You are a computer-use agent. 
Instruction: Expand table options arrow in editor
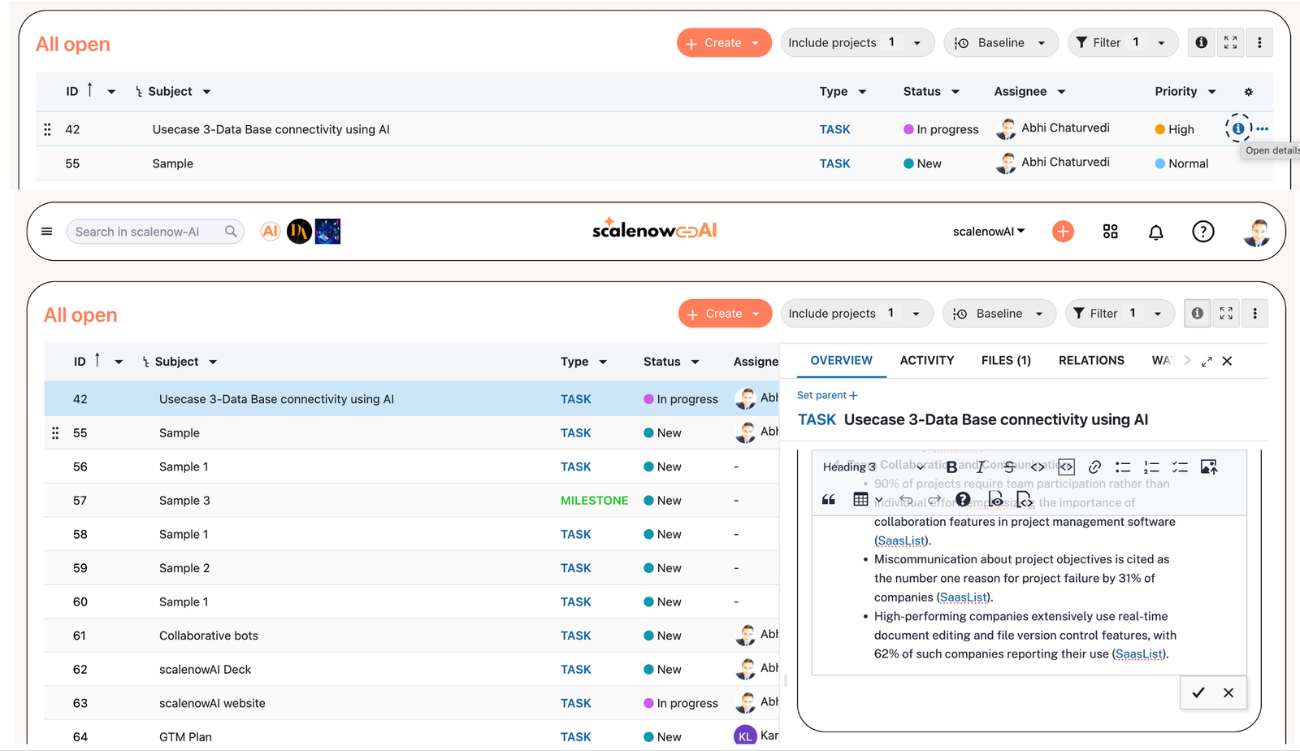(x=878, y=500)
